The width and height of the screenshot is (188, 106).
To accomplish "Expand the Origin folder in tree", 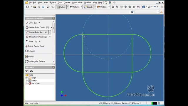I will [x=26, y=78].
